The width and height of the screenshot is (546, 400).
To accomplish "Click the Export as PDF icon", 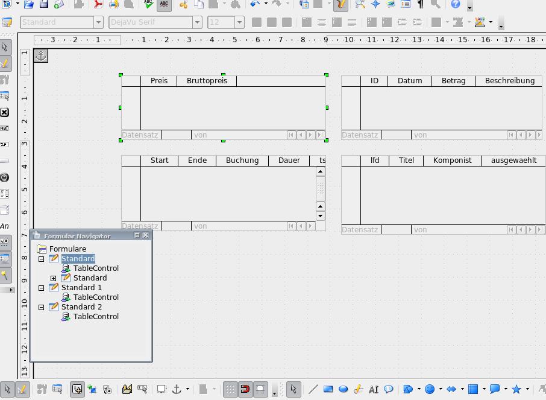I will click(98, 4).
